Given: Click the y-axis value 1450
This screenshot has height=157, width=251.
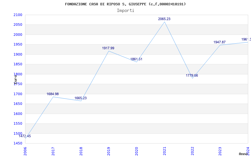Looking at the screenshot, I should click(x=18, y=143).
